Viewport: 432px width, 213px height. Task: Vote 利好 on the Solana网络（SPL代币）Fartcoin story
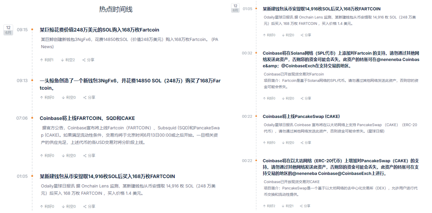point(269,99)
